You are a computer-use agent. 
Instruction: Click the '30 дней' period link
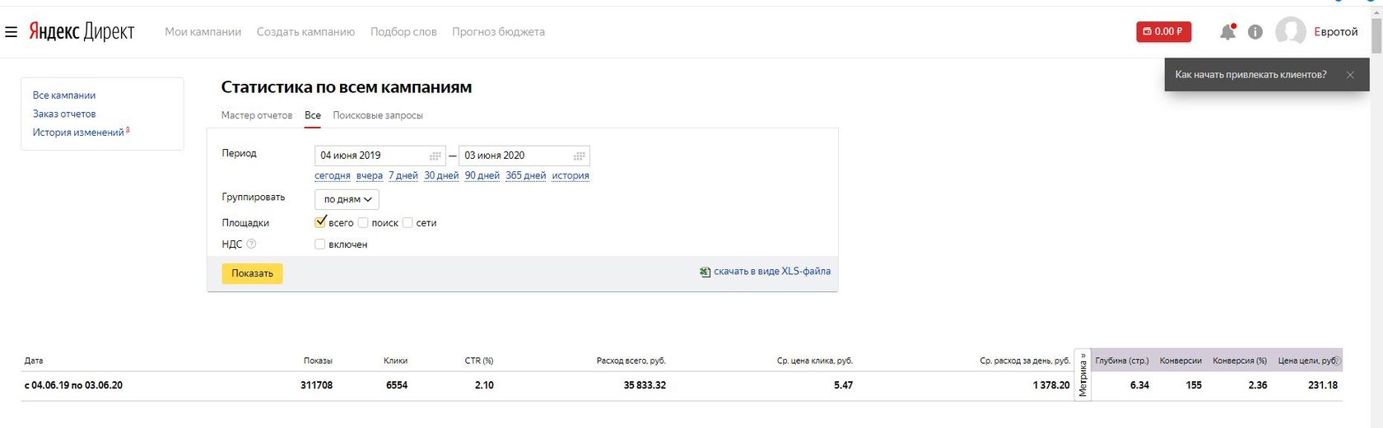click(441, 175)
